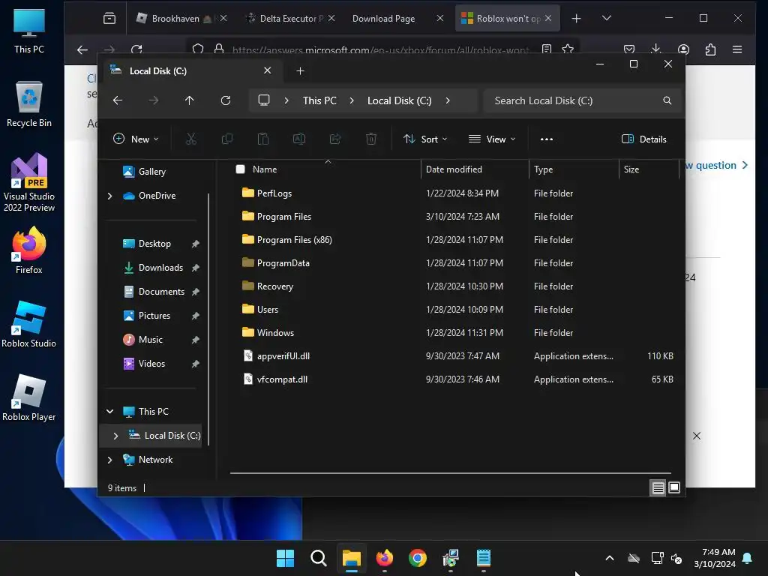This screenshot has width=768, height=576.
Task: Click chevron after Local Disk (C:) in breadcrumb
Action: (448, 100)
